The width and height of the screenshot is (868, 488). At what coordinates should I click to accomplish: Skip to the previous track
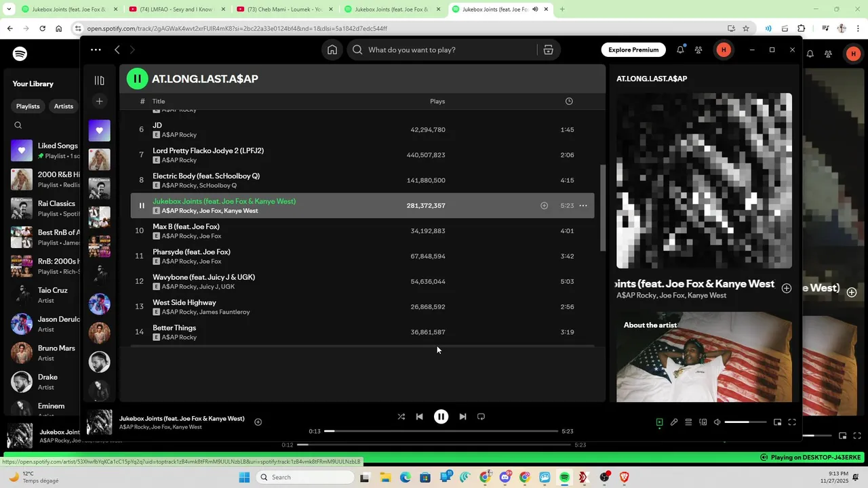point(419,416)
